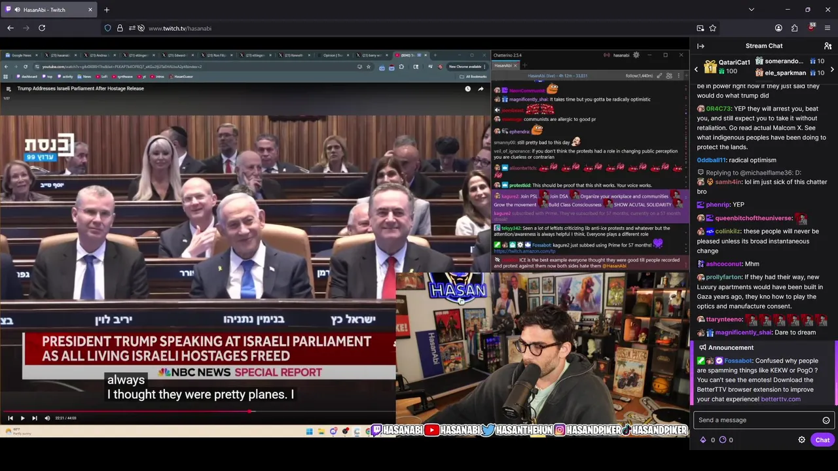This screenshot has width=838, height=471.
Task: Open the channel points balance icon
Action: pos(723,440)
